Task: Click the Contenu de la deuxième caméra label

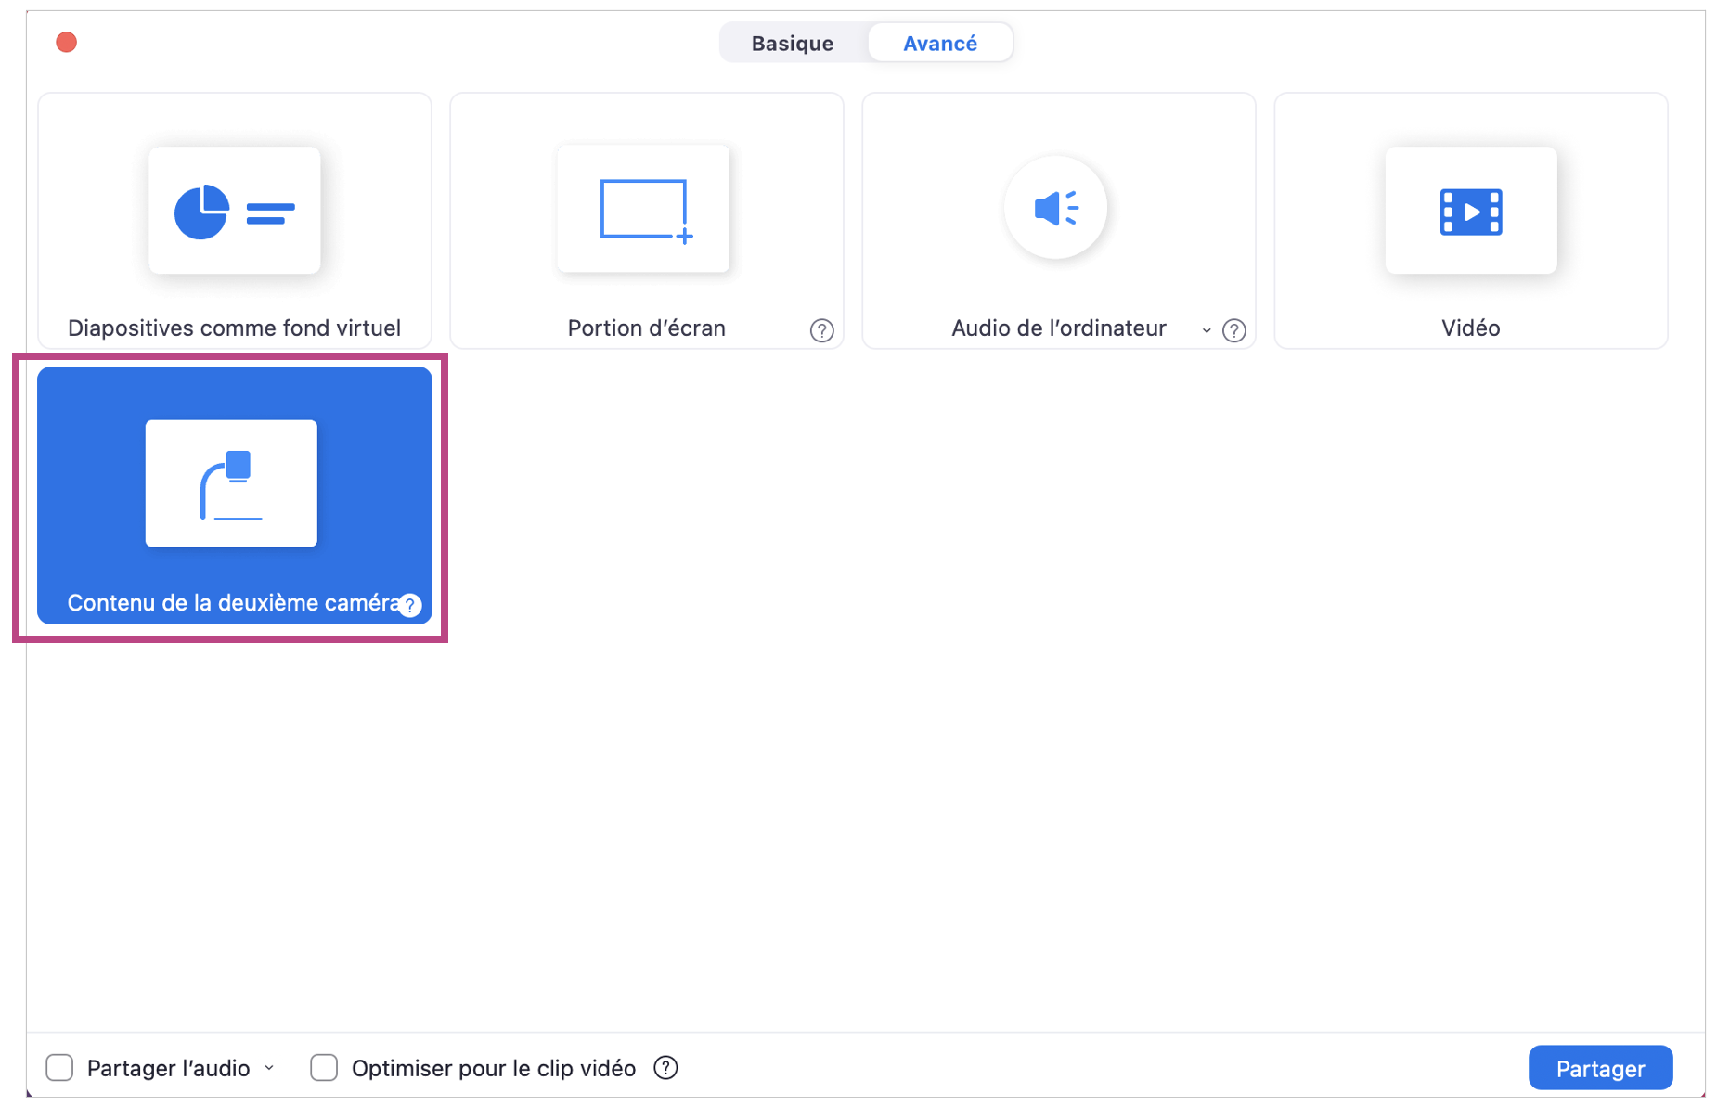Action: point(232,603)
